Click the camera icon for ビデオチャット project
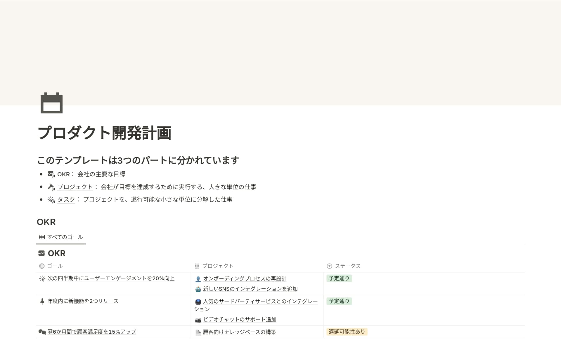The height and width of the screenshot is (350, 561). click(x=198, y=320)
